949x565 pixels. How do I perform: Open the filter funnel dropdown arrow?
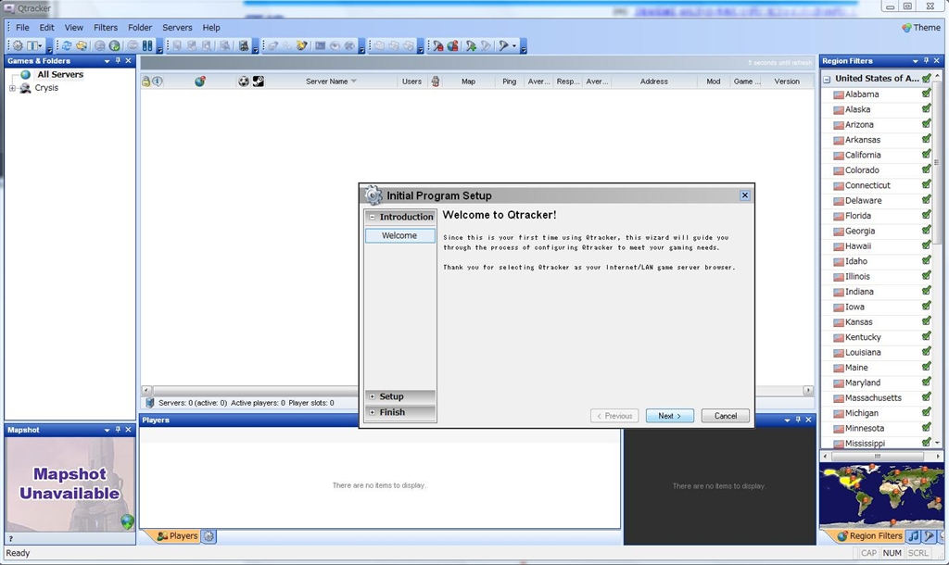coord(514,46)
